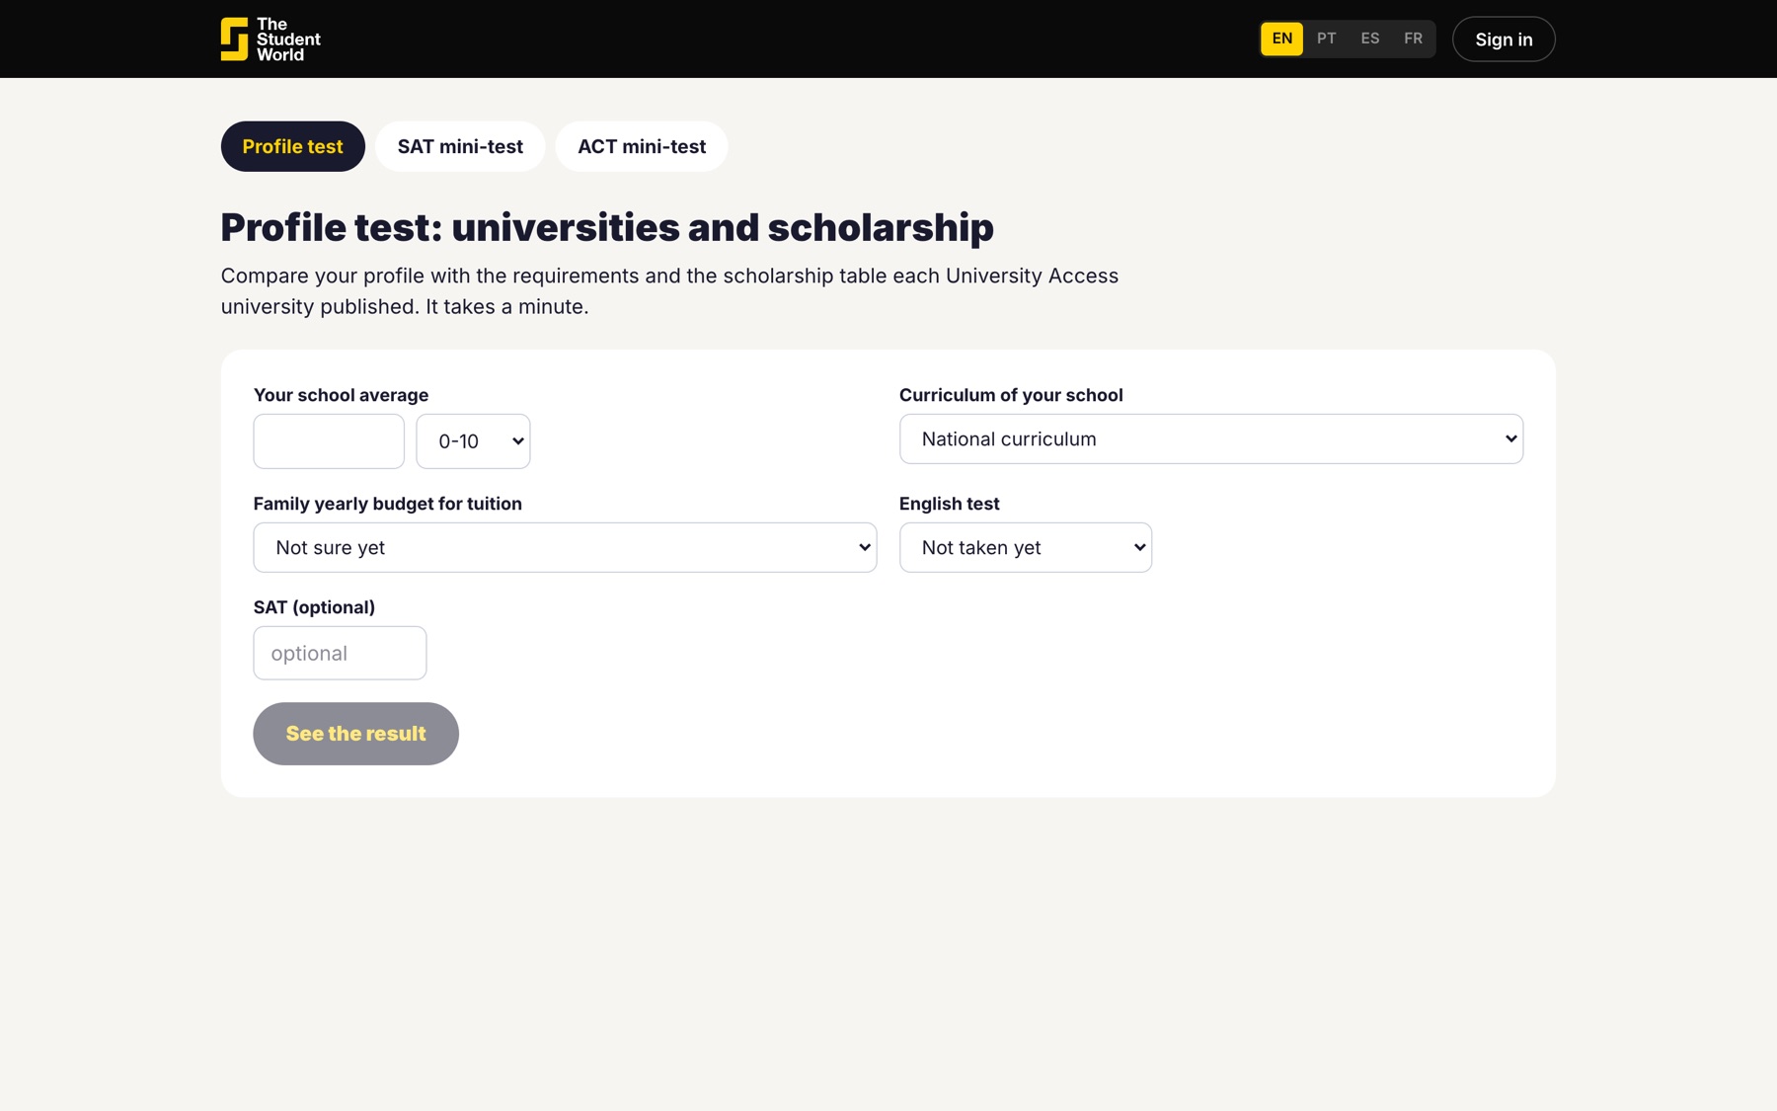Expand the Family yearly budget dropdown

tap(565, 548)
